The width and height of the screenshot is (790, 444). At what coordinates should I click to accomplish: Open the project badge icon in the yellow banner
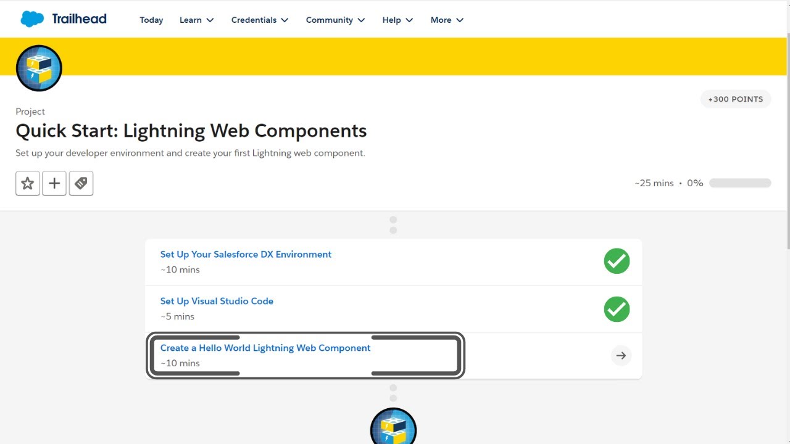click(39, 68)
